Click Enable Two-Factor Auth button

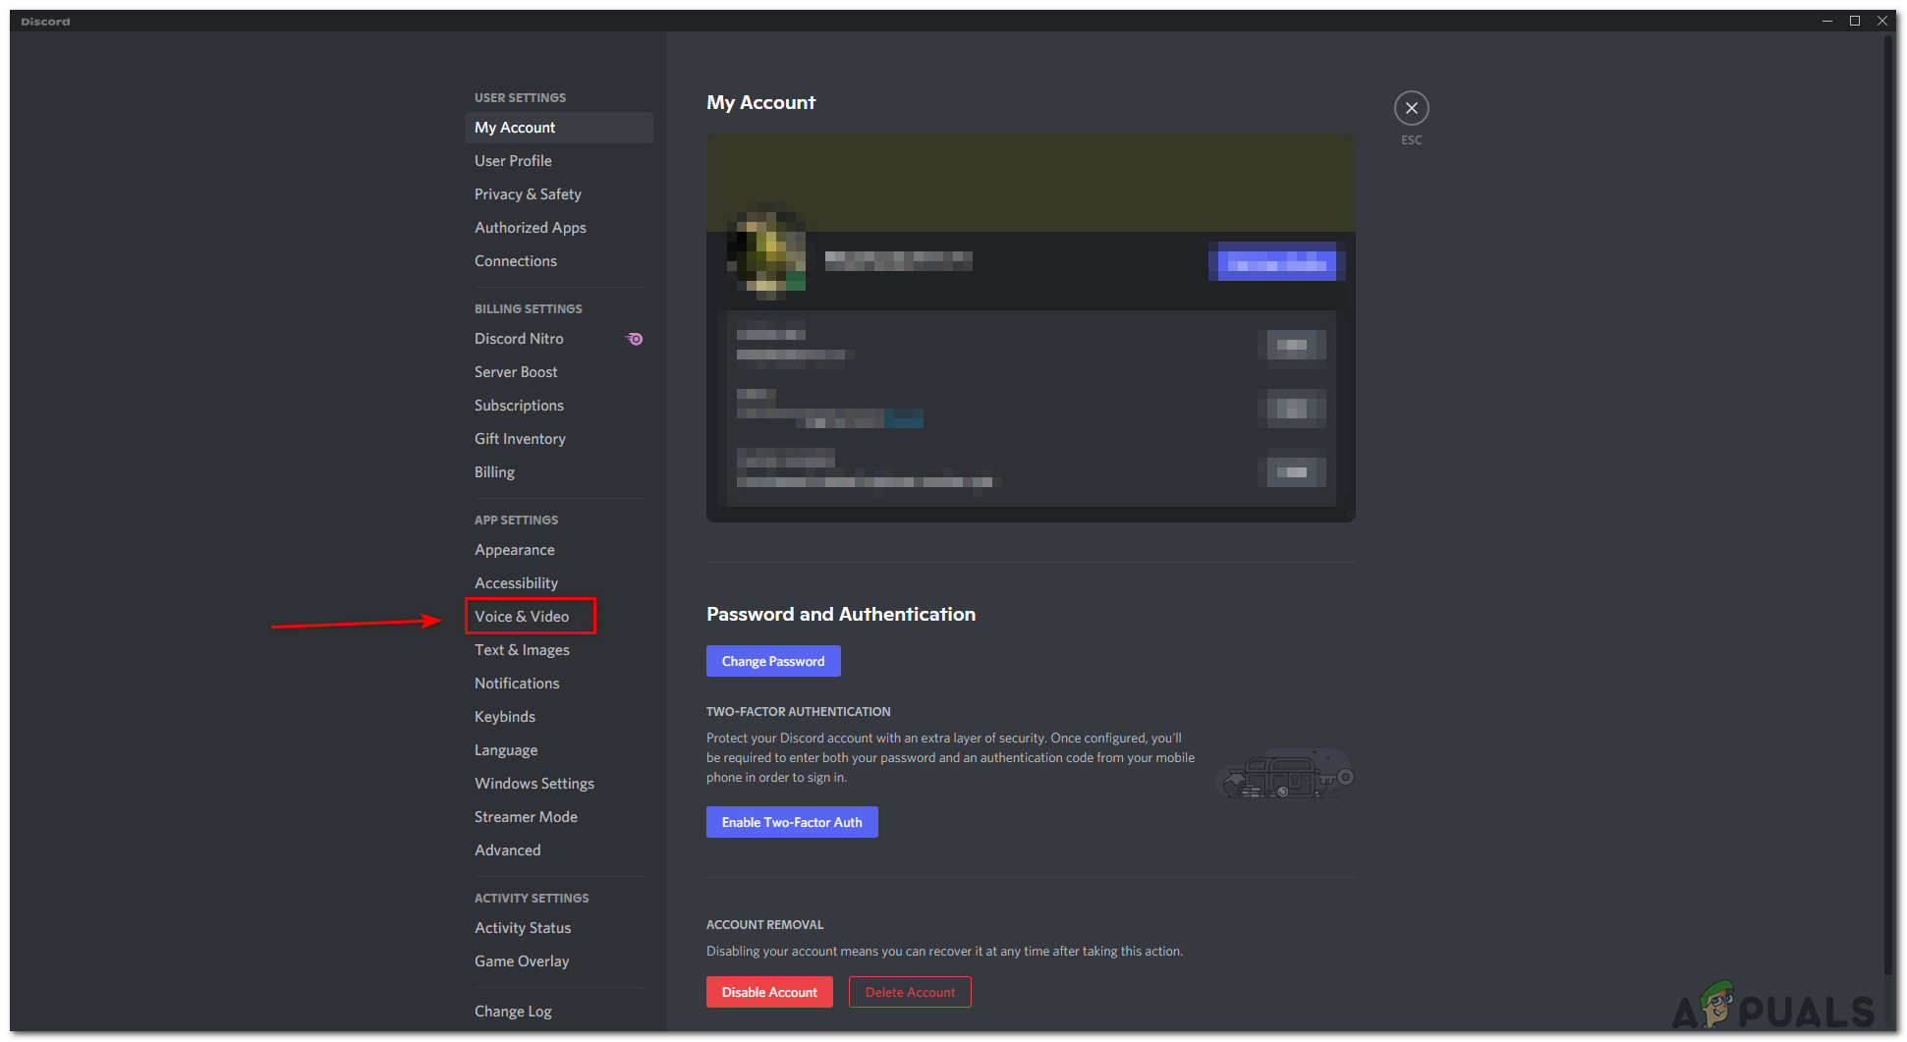point(792,822)
